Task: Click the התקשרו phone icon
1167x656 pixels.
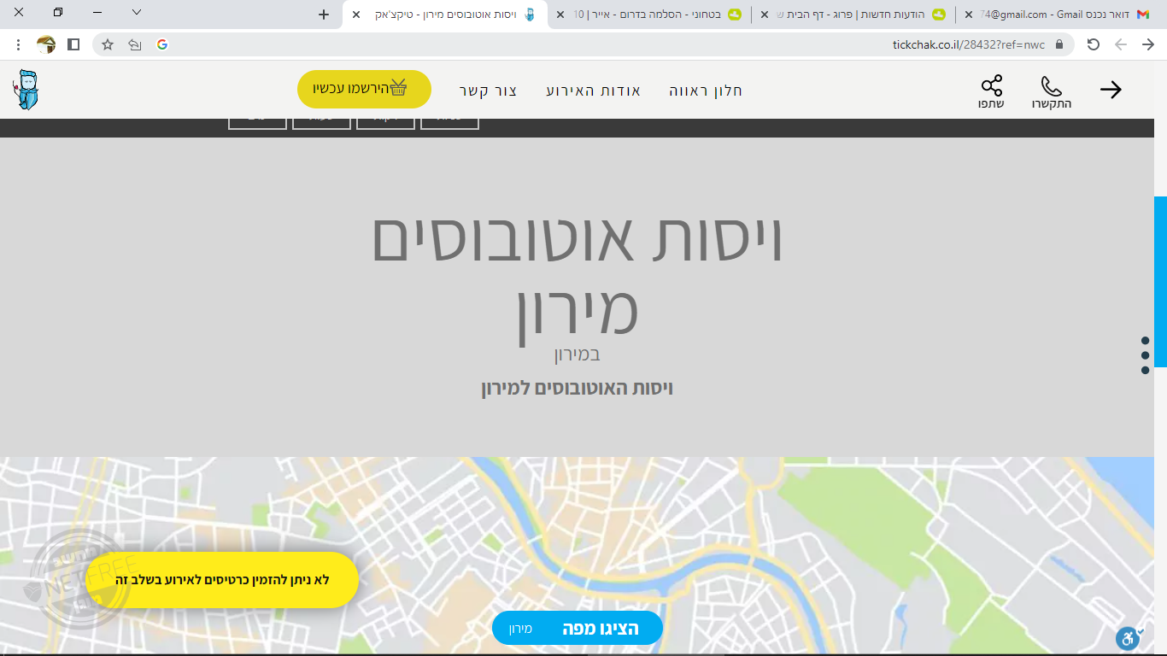Action: tap(1051, 92)
